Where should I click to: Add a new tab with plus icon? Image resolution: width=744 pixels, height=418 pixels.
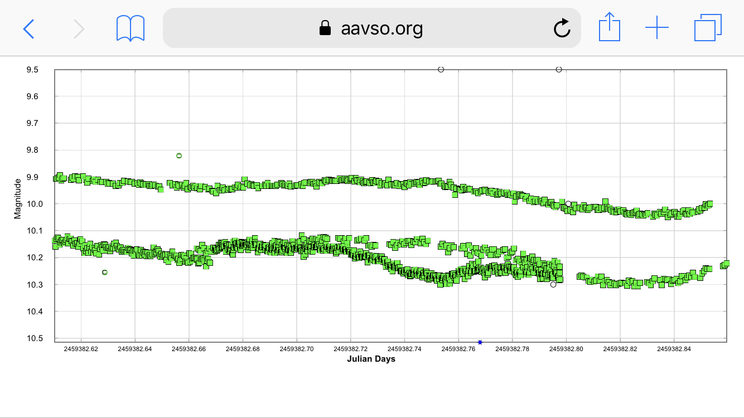point(656,28)
